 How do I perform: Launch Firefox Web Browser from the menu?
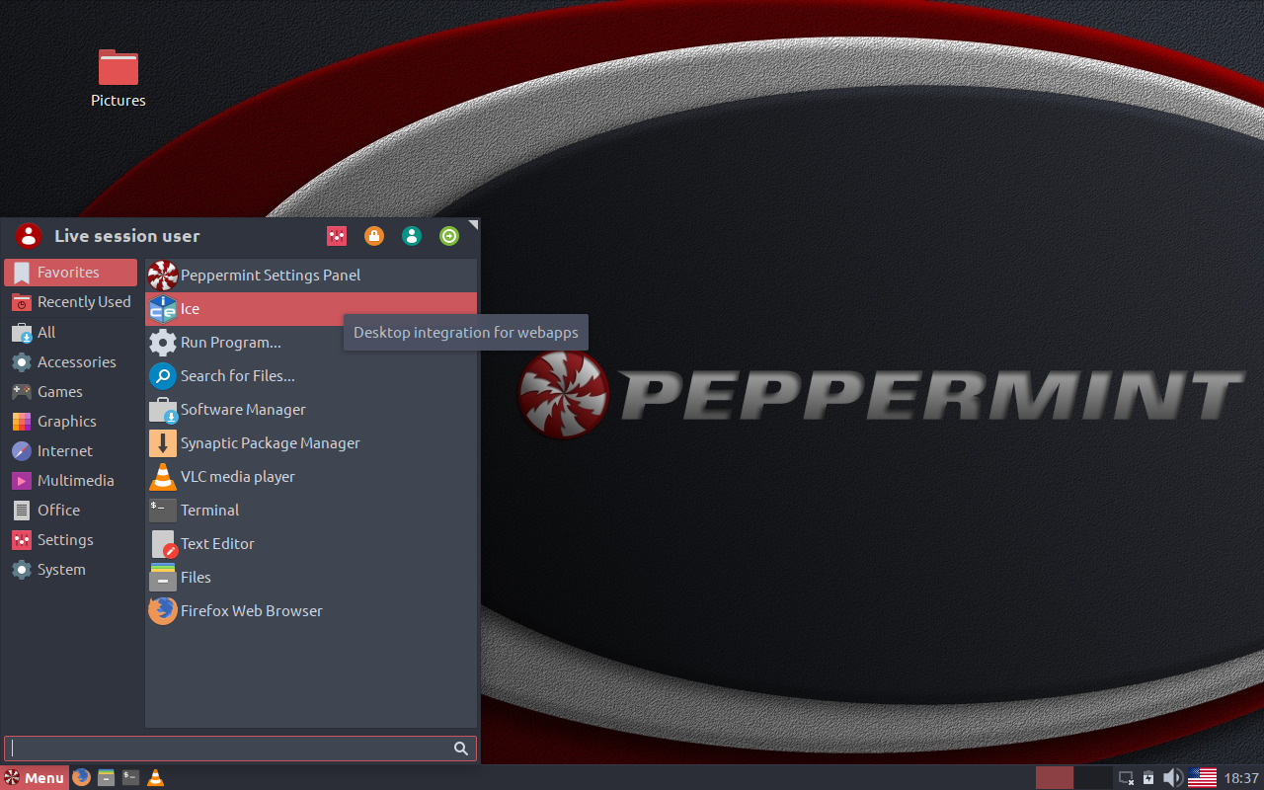(x=251, y=610)
